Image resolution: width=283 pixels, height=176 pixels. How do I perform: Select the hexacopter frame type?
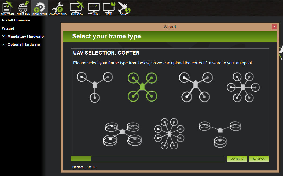pyautogui.click(x=243, y=87)
